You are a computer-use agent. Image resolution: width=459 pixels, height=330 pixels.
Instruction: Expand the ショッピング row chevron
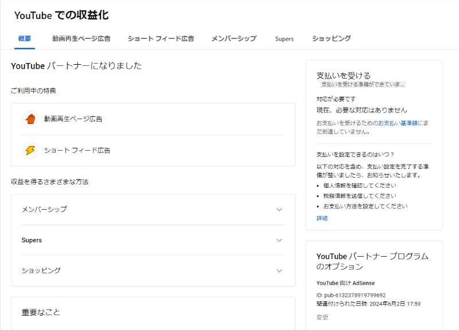279,270
